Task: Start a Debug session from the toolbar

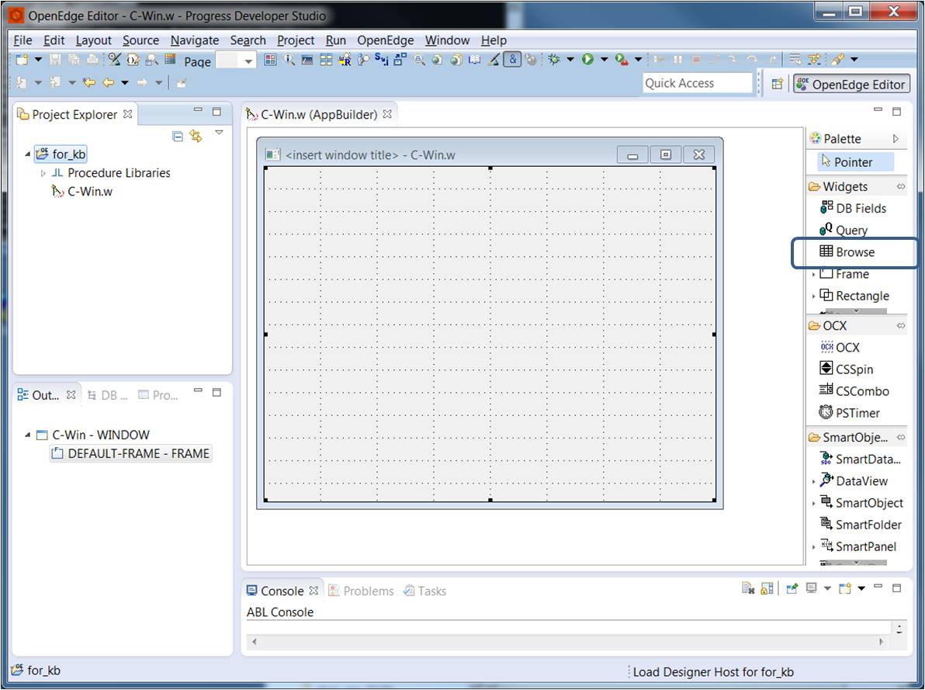Action: (x=554, y=59)
